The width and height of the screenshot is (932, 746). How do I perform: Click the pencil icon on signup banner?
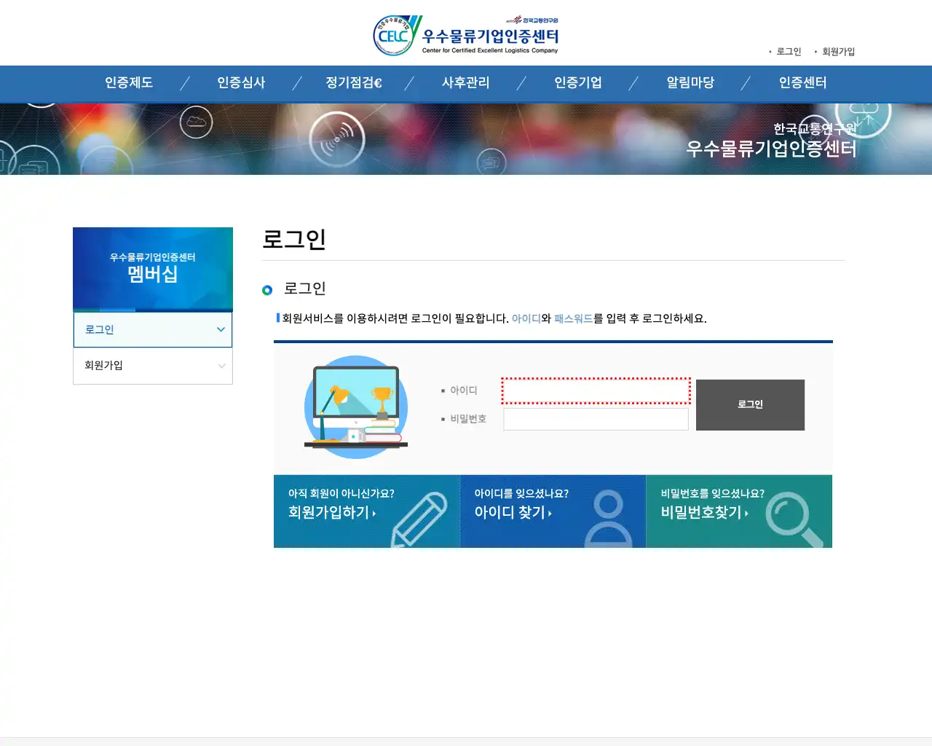click(419, 519)
